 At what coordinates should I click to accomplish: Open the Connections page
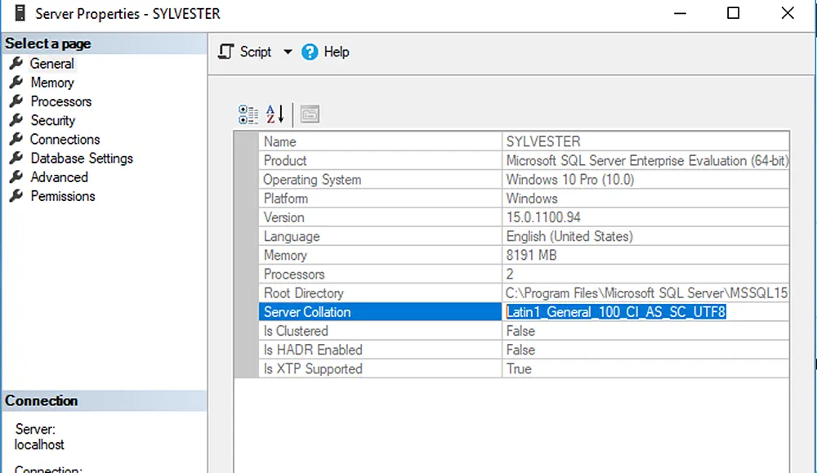65,139
